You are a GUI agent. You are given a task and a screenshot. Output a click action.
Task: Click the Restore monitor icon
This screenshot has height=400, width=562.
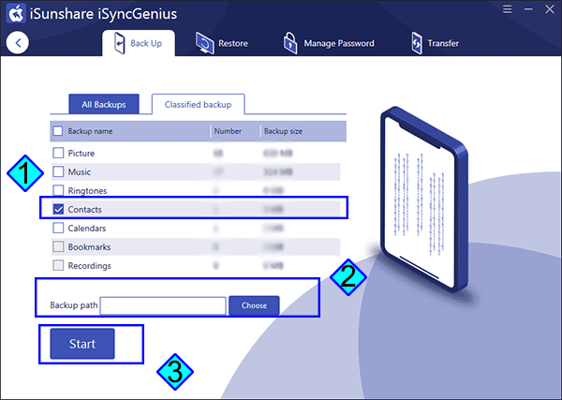pos(204,43)
